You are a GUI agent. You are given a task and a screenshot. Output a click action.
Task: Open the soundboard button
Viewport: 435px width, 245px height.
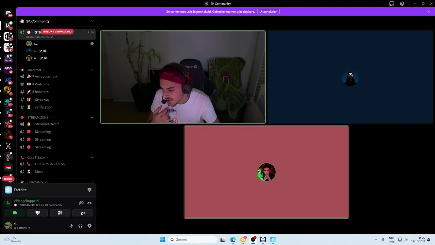[x=83, y=213]
